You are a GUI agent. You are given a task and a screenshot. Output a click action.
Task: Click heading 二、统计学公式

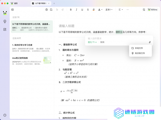[x=67, y=113]
